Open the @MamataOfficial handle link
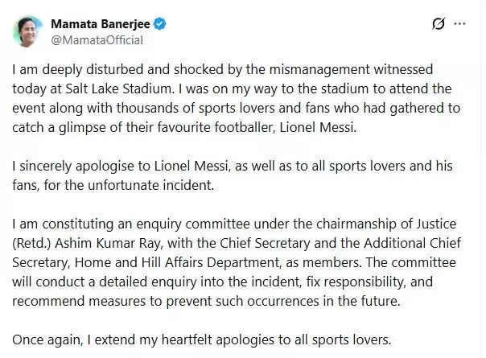Viewport: 486px width, 358px height. pos(97,39)
